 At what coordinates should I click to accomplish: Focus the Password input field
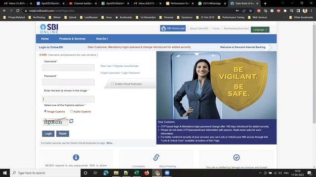coord(68,82)
